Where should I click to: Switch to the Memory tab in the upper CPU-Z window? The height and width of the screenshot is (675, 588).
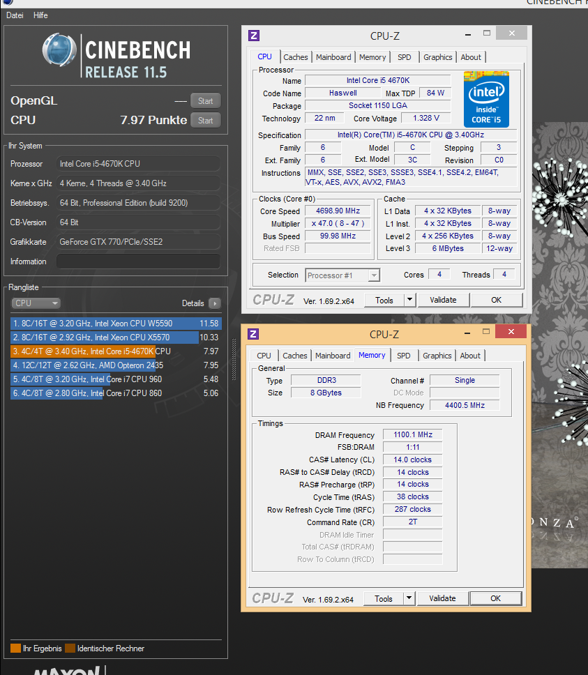pos(372,57)
